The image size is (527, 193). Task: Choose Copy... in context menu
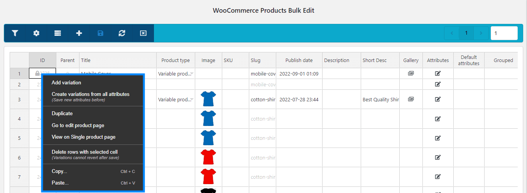93,171
